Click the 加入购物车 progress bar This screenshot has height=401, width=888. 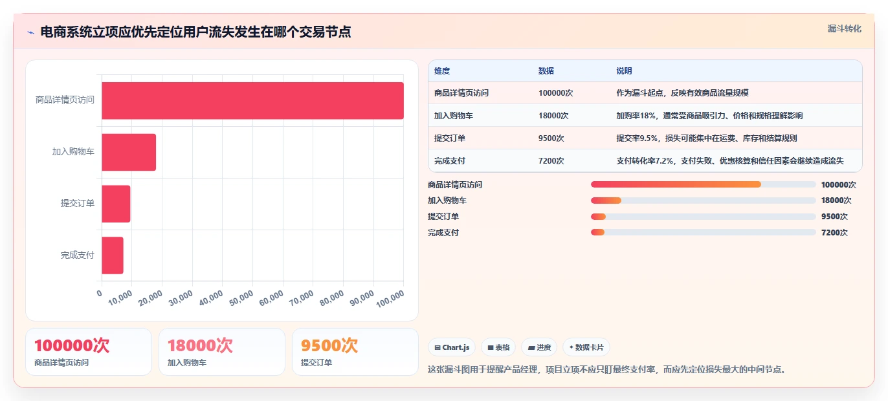(703, 200)
